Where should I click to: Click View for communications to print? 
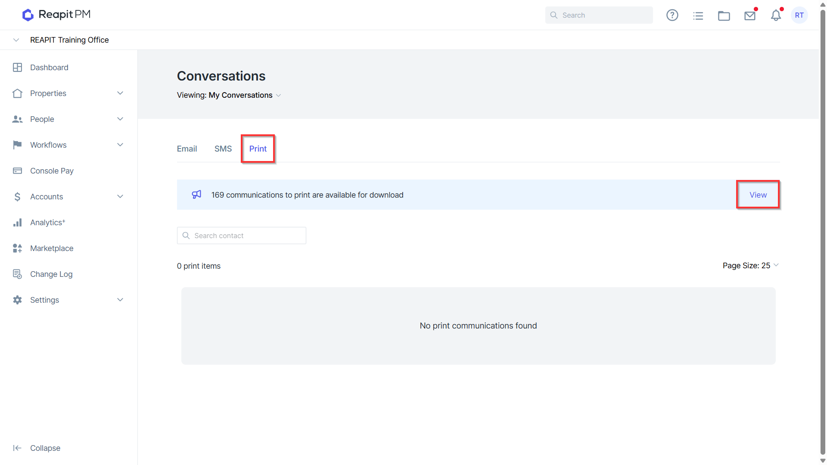[758, 195]
